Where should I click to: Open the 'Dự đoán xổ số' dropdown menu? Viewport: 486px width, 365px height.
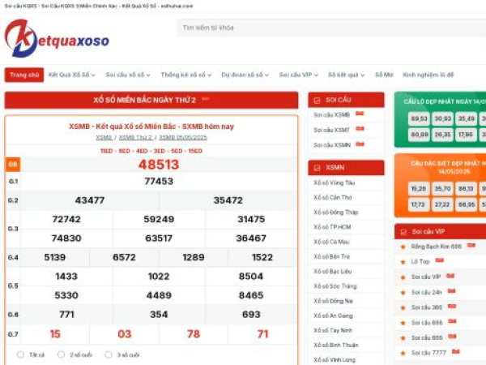[x=245, y=75]
